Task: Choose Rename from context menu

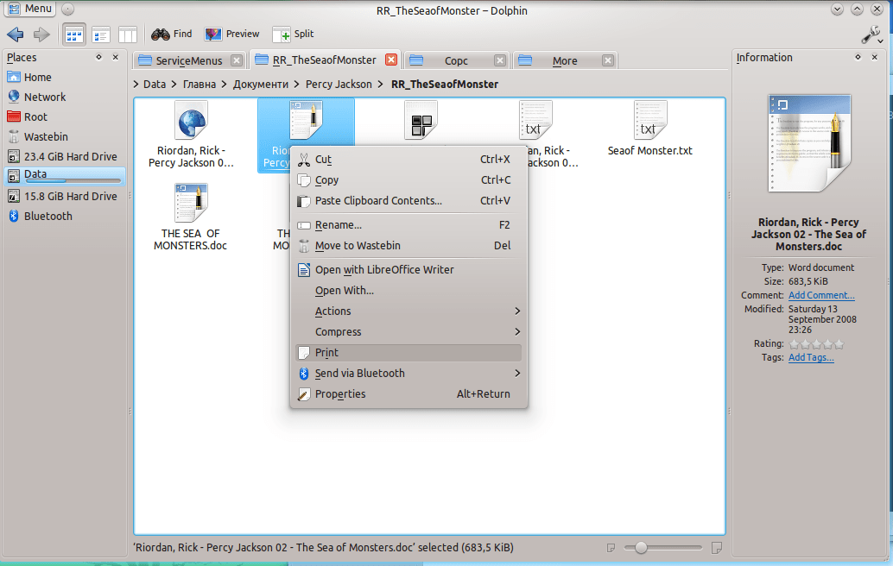Action: 408,225
